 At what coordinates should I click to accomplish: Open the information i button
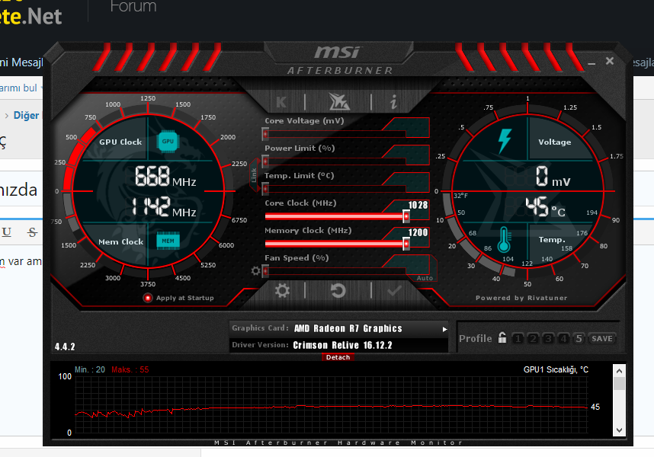[x=394, y=101]
